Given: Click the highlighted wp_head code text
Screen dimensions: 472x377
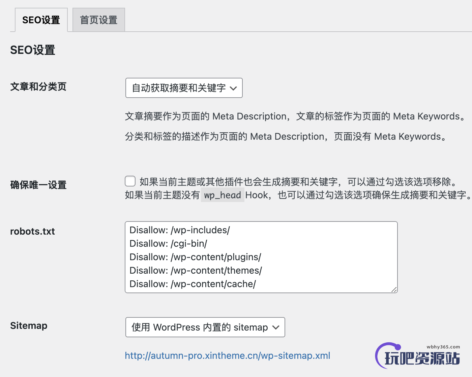Looking at the screenshot, I should tap(222, 195).
